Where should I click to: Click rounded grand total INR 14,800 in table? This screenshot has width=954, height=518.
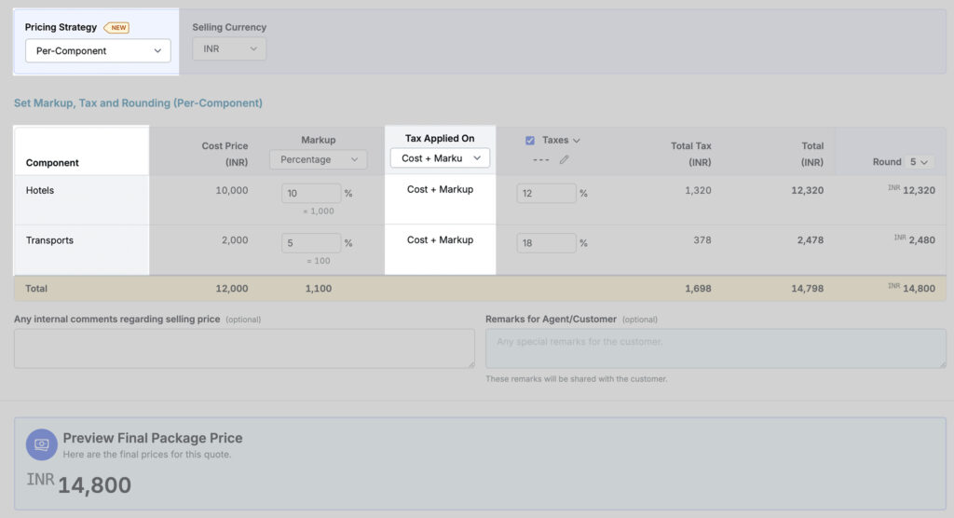(x=911, y=288)
